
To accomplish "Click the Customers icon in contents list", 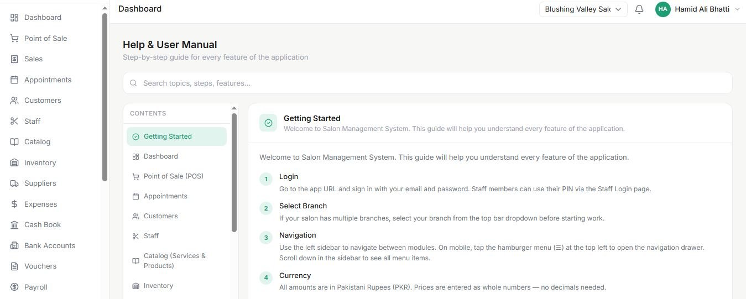I will click(x=135, y=216).
